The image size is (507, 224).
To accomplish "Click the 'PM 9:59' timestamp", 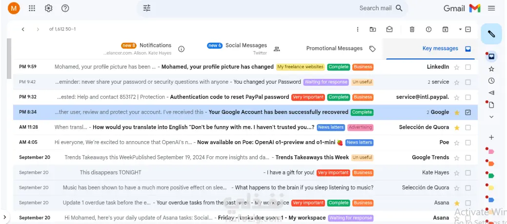I will click(28, 67).
